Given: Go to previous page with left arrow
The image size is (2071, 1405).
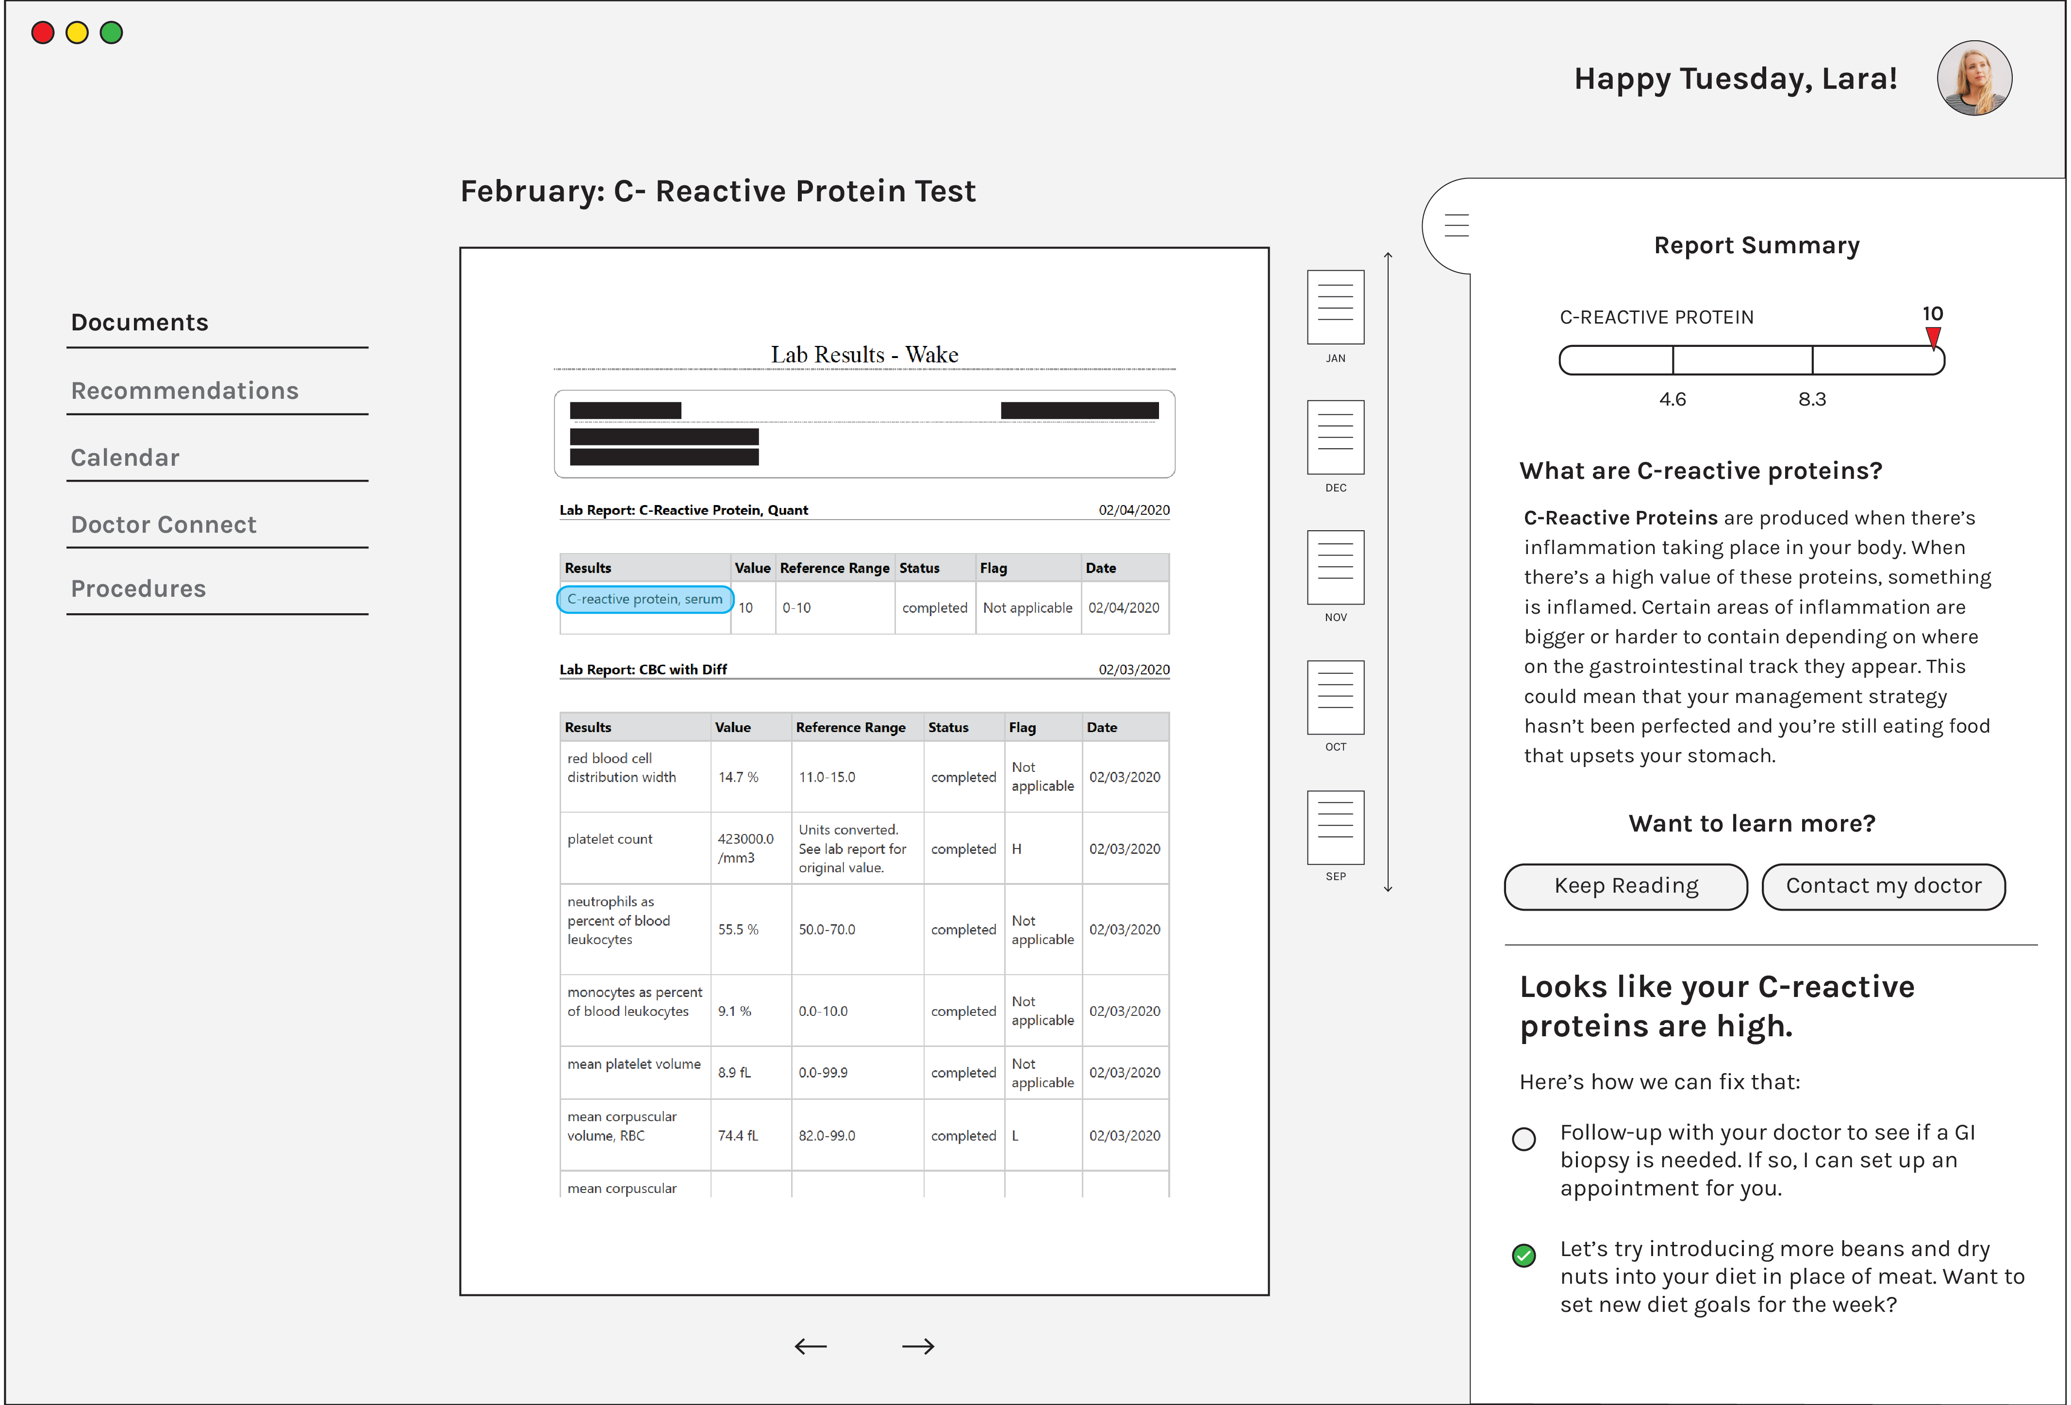Looking at the screenshot, I should coord(810,1346).
